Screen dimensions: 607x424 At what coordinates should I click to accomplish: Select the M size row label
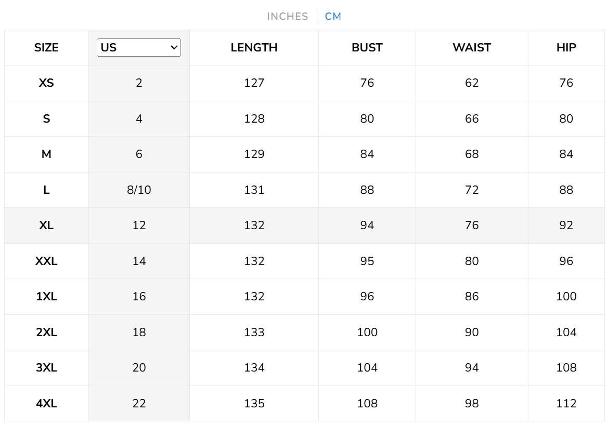coord(46,154)
